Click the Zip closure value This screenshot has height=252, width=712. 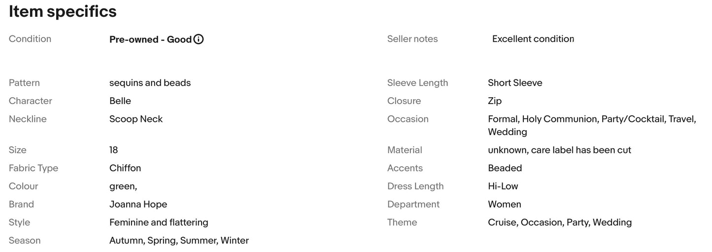495,101
